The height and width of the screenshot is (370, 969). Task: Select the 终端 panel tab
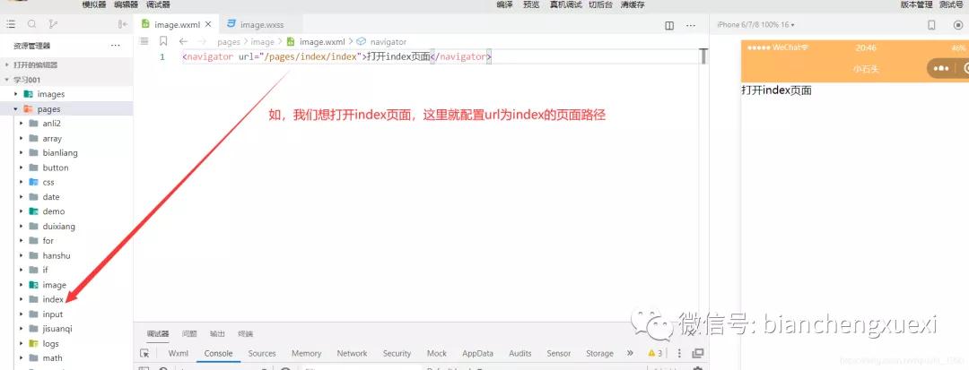click(x=245, y=333)
